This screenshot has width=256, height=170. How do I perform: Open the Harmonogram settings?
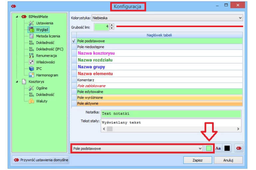click(47, 75)
